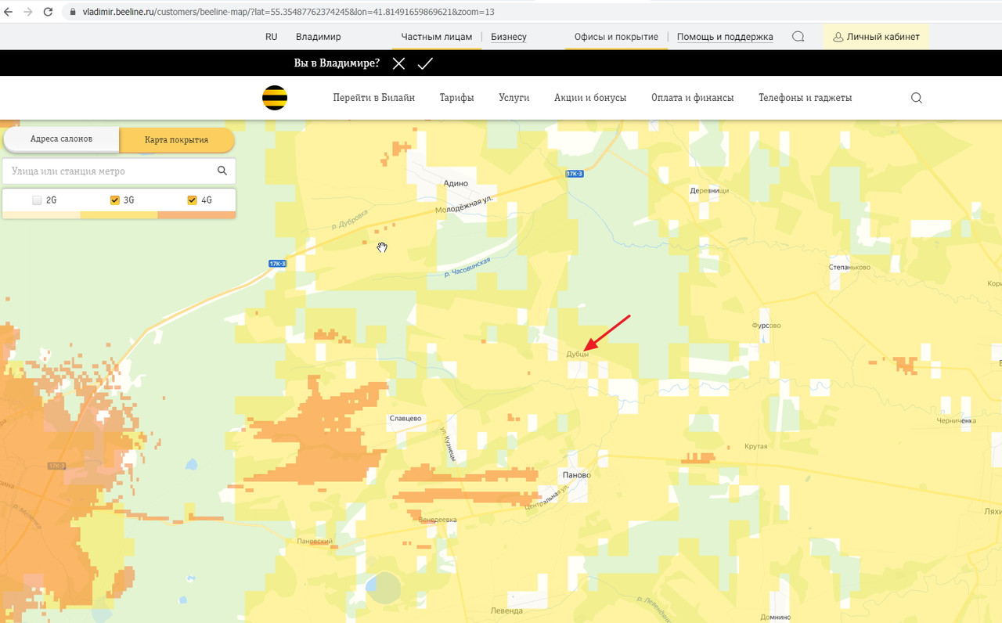This screenshot has height=623, width=1002.
Task: Open Оплата и финансы menu
Action: (693, 98)
